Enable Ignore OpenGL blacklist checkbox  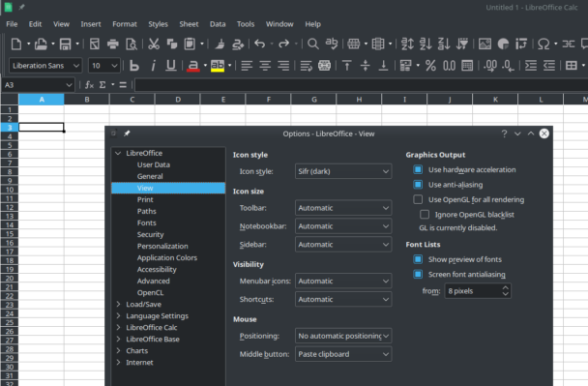click(x=425, y=215)
